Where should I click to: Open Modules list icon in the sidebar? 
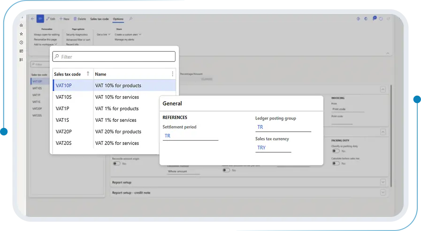21,60
